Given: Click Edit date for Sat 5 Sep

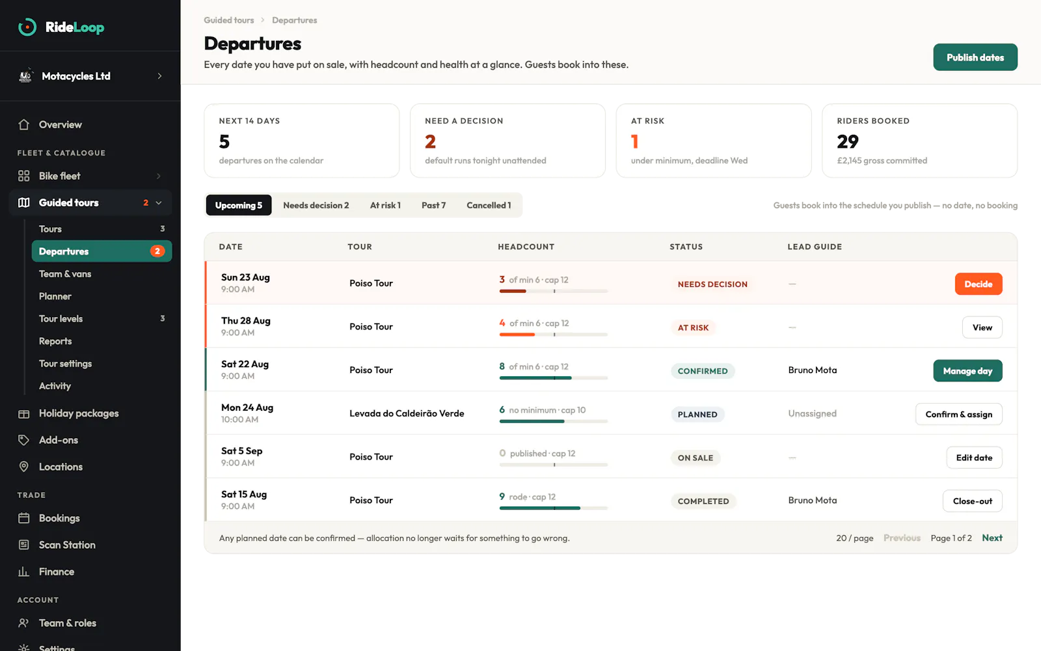Looking at the screenshot, I should 974,458.
